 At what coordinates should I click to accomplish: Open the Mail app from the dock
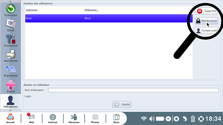pyautogui.click(x=32, y=118)
